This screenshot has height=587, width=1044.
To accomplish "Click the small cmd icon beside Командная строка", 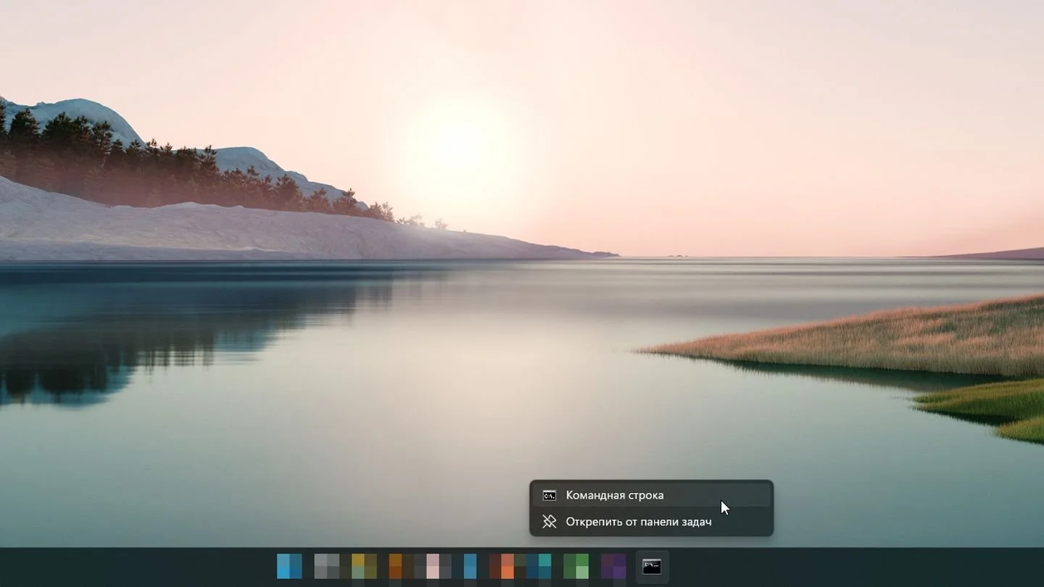I will [550, 496].
